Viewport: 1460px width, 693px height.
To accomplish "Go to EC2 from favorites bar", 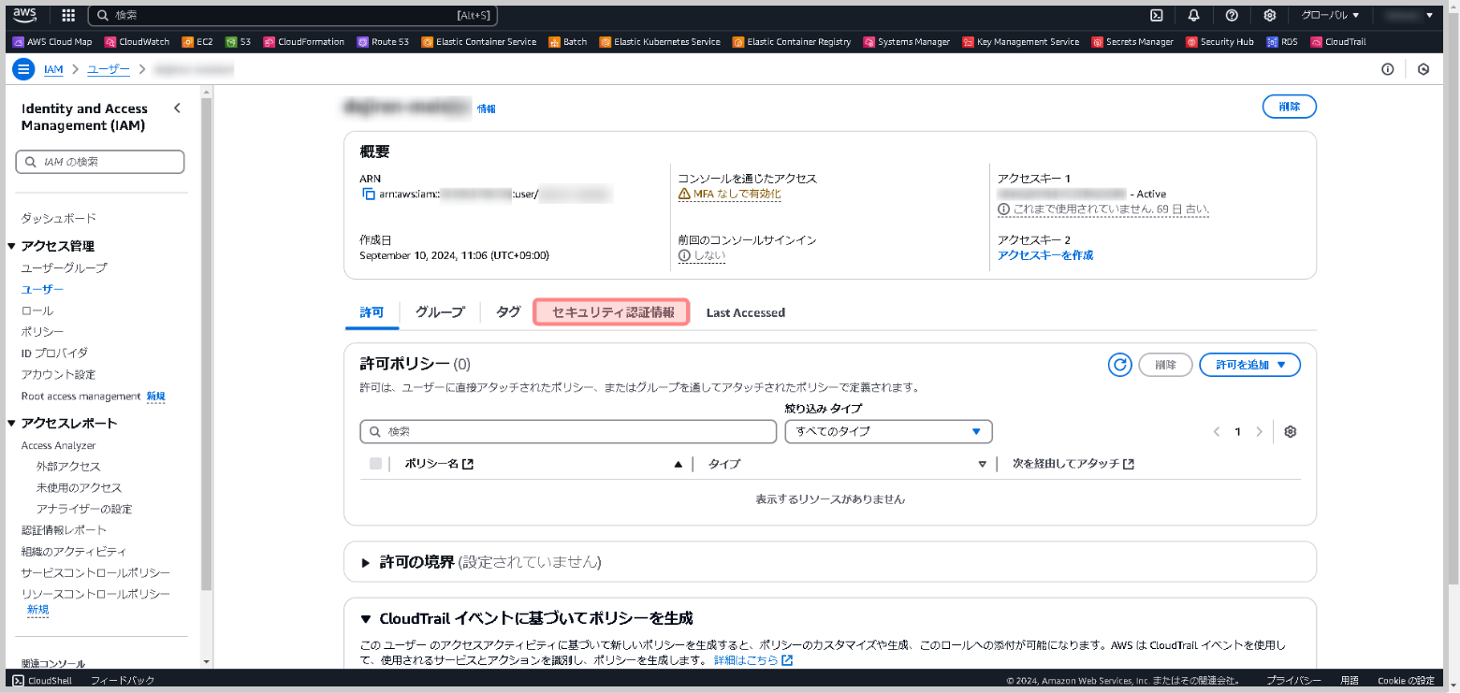I will [x=197, y=42].
